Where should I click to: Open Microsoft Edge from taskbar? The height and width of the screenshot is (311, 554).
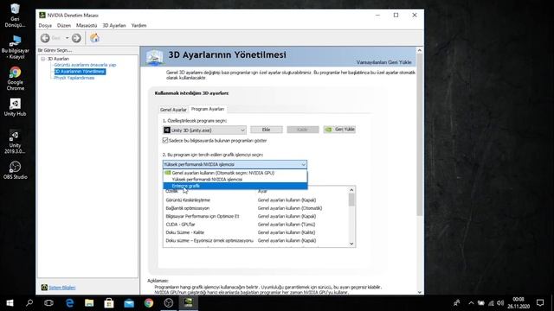(x=69, y=303)
